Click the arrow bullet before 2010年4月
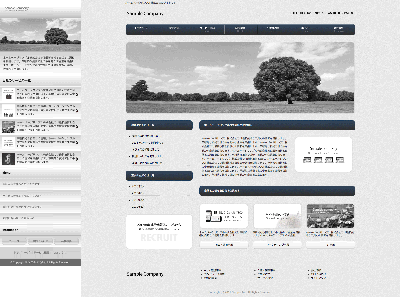 click(x=129, y=200)
